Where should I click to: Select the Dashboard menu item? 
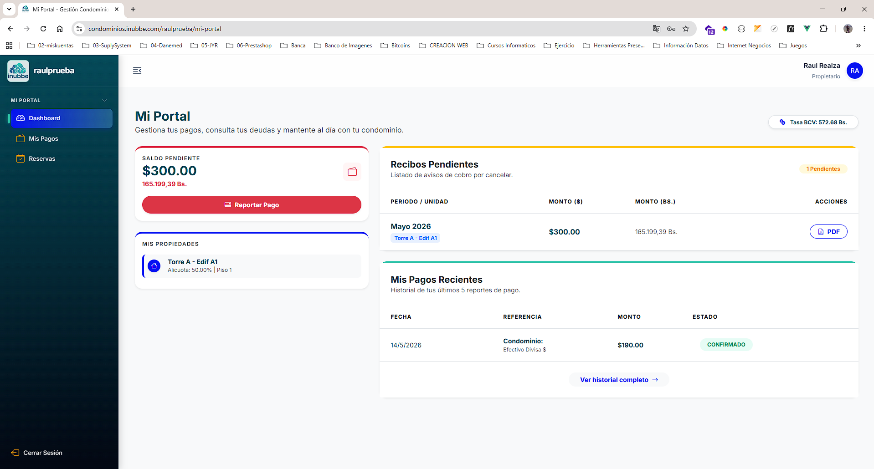[x=61, y=118]
